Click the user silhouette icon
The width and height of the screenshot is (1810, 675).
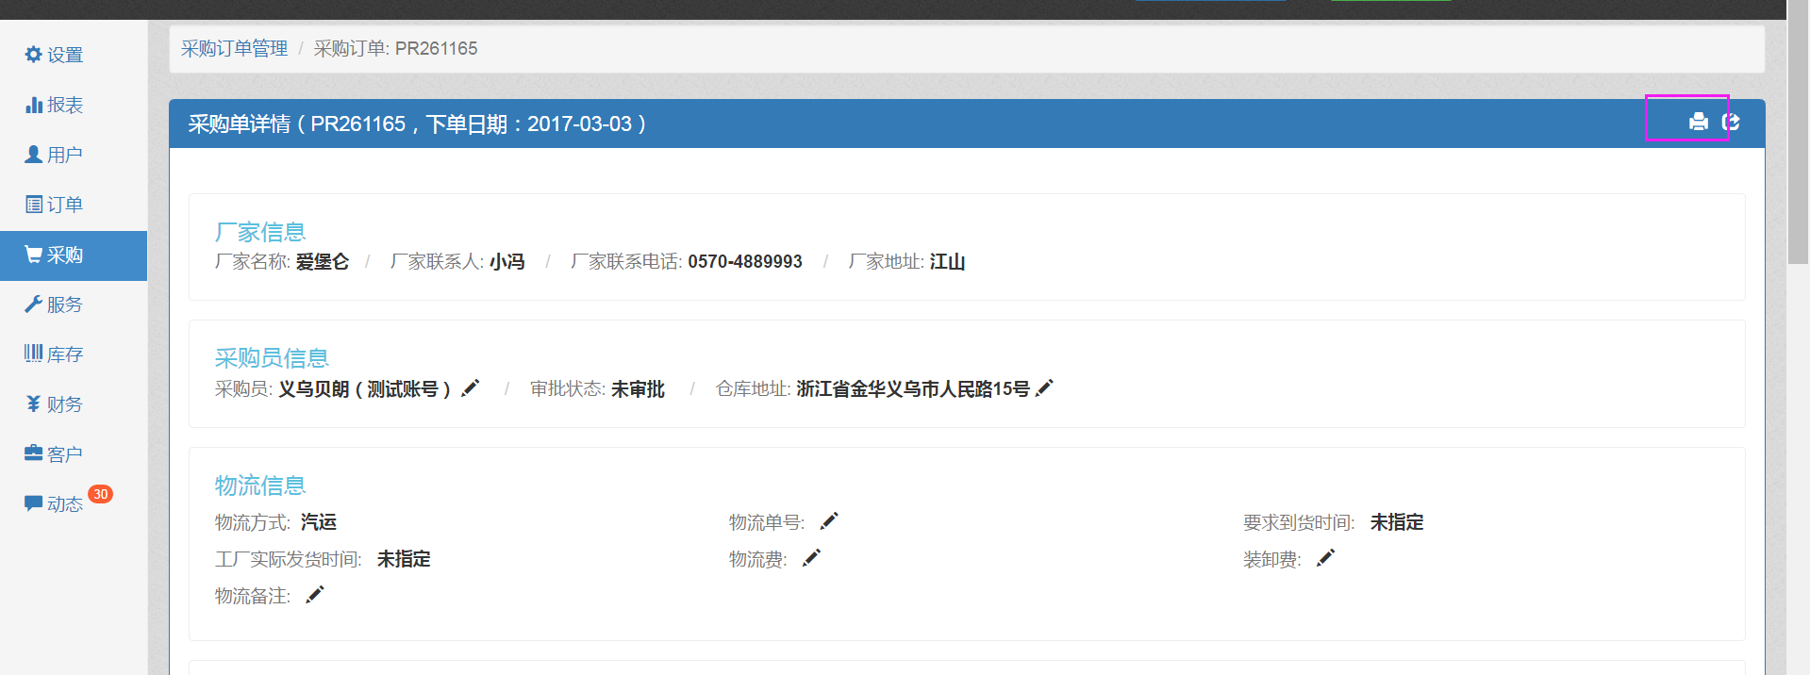33,154
